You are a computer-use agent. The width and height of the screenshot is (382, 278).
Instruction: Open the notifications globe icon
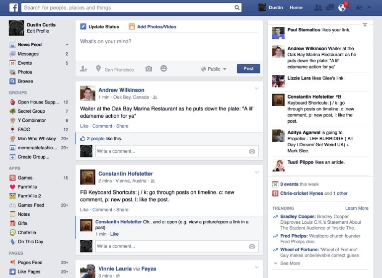(342, 7)
